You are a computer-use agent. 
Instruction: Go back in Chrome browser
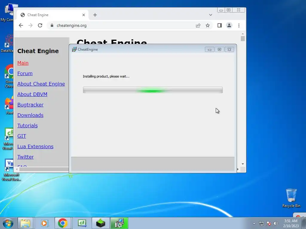coord(21,25)
